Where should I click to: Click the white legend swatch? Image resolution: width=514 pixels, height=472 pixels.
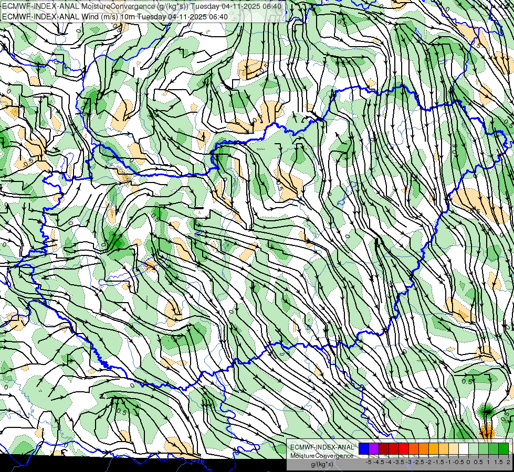[464, 448]
